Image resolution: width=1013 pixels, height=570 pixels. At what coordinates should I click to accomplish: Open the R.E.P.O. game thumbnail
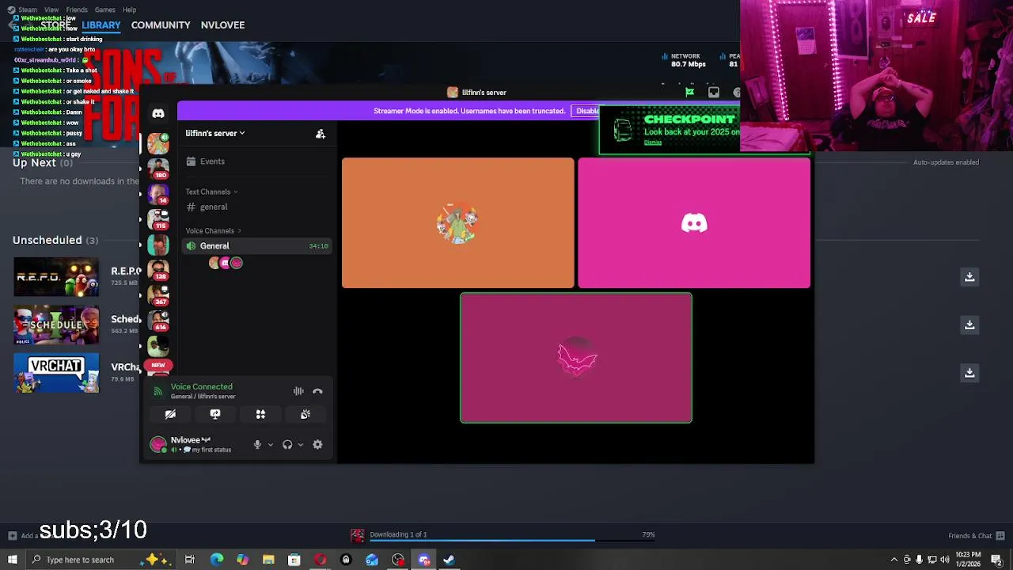point(56,277)
